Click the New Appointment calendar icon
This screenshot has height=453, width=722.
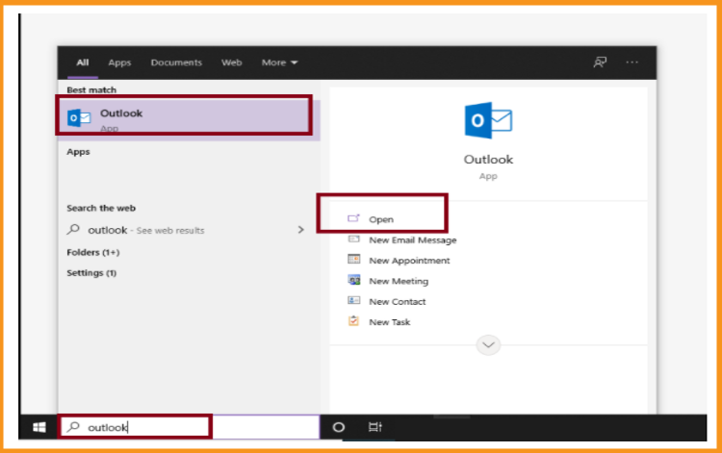click(x=353, y=260)
